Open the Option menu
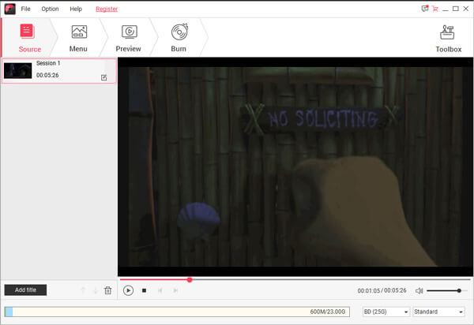 click(50, 9)
